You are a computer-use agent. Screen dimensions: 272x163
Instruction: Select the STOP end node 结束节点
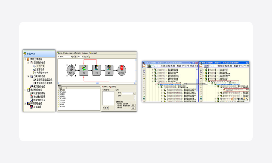(x=122, y=70)
